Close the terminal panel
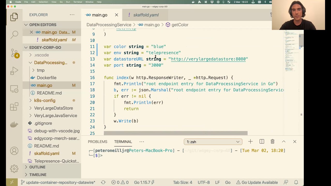The height and width of the screenshot is (186, 331). (x=295, y=142)
